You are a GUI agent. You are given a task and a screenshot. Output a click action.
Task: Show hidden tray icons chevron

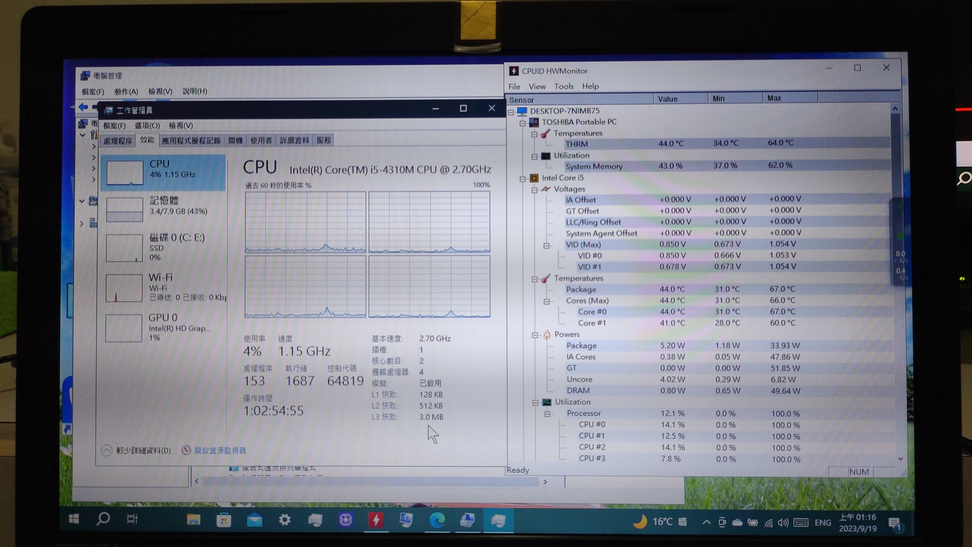click(707, 522)
